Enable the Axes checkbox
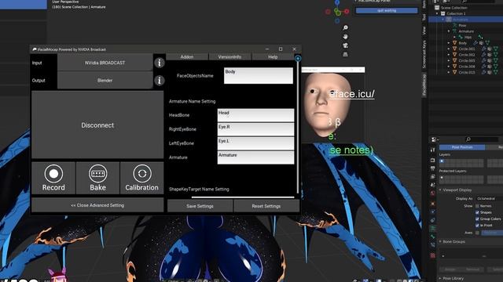This screenshot has width=503, height=282. coord(477,233)
